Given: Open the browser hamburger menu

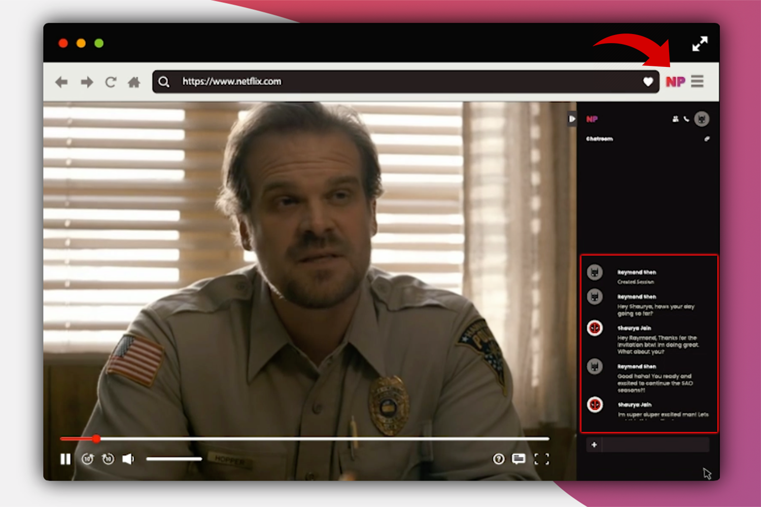Looking at the screenshot, I should coord(698,81).
